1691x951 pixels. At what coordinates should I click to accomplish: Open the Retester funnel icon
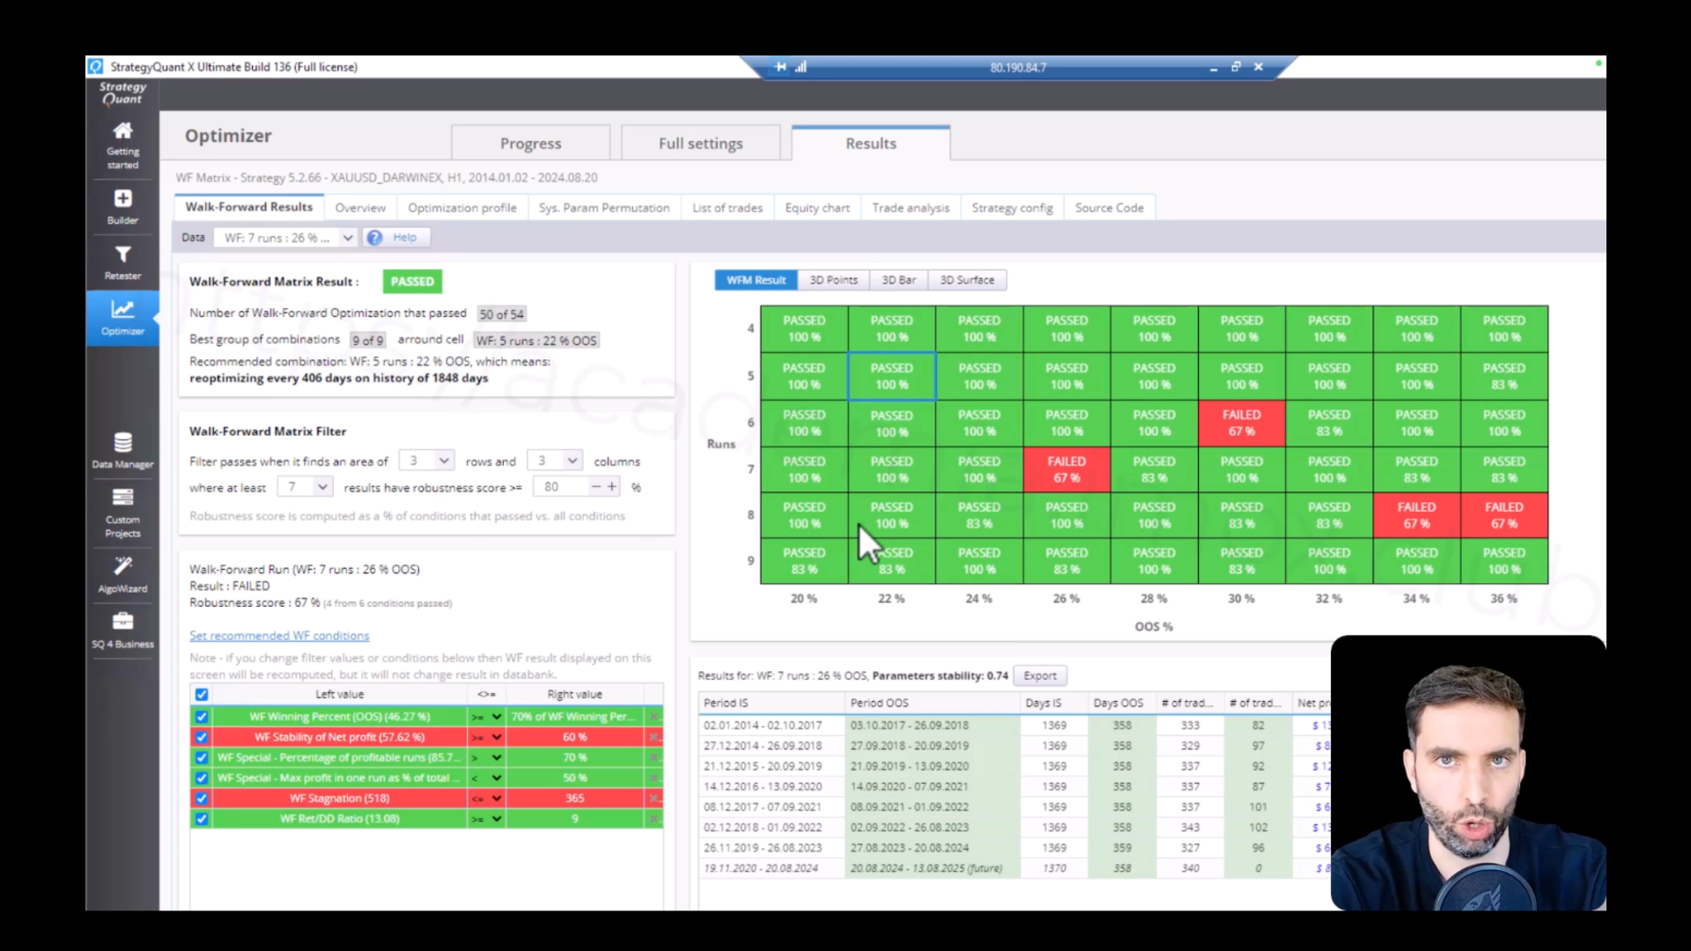(122, 254)
